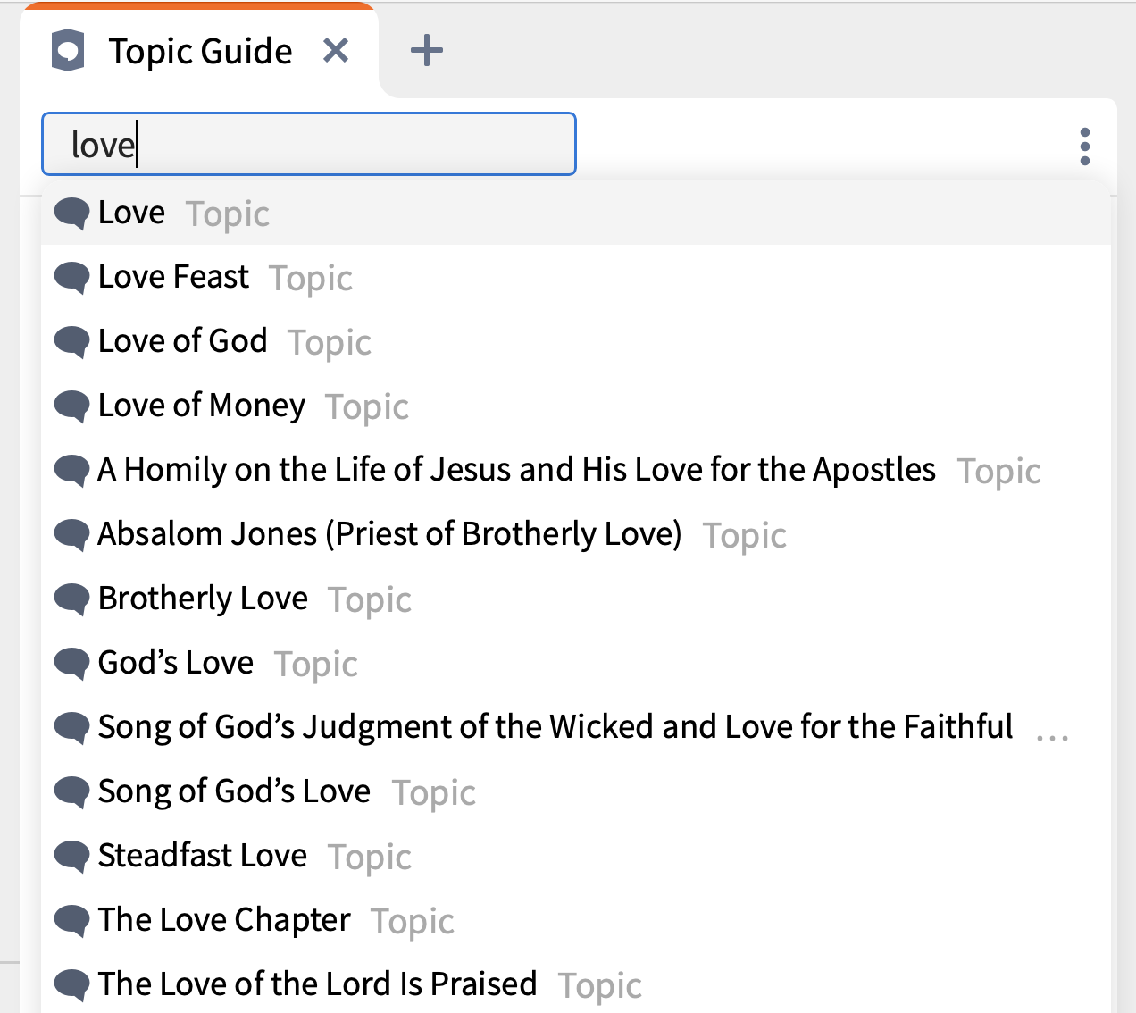Select the Love topic suggestion
Viewport: 1136px width, 1013px height.
click(x=132, y=213)
